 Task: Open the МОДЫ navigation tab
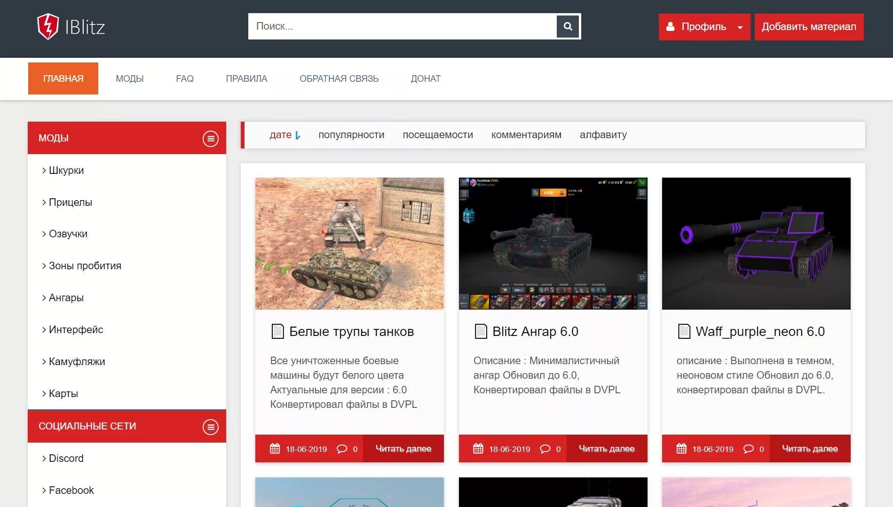130,78
